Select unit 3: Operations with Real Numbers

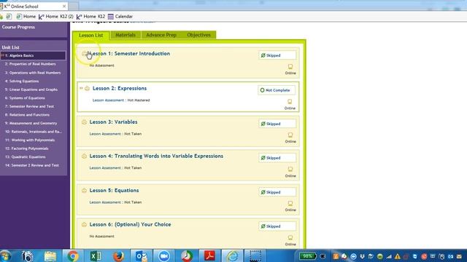click(x=33, y=73)
